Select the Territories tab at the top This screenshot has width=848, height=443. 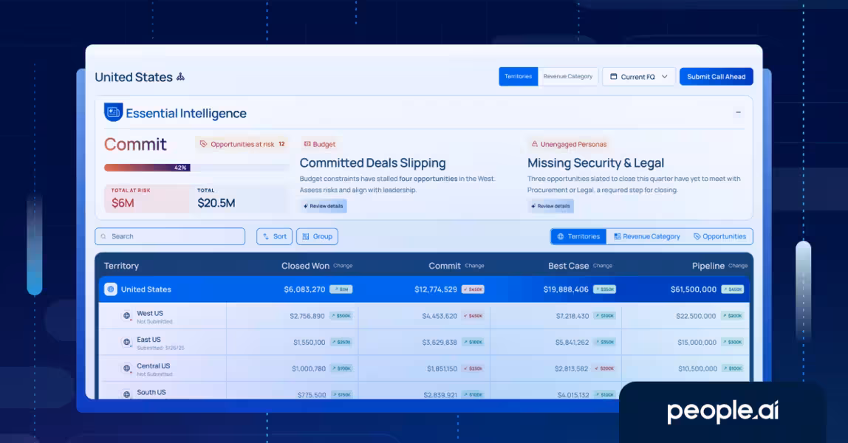point(518,76)
